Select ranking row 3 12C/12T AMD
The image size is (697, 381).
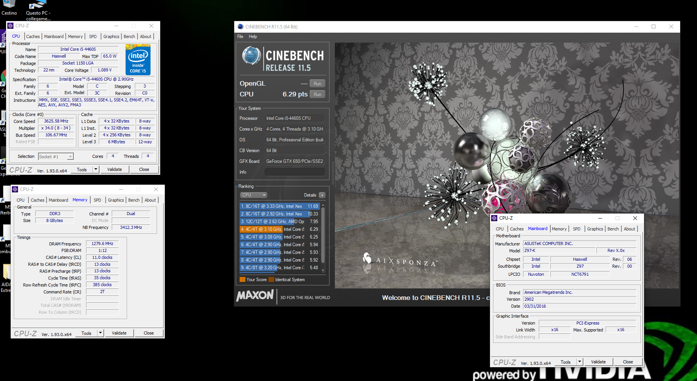coord(280,222)
